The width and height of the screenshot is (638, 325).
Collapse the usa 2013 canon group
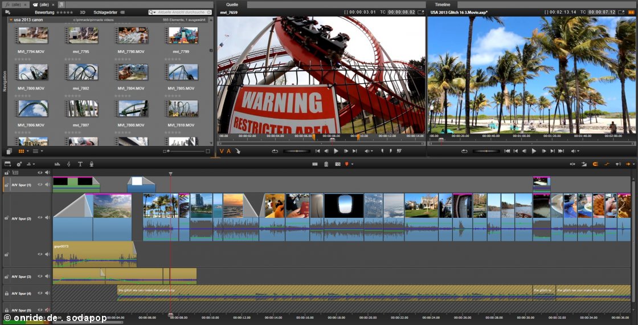click(x=11, y=19)
